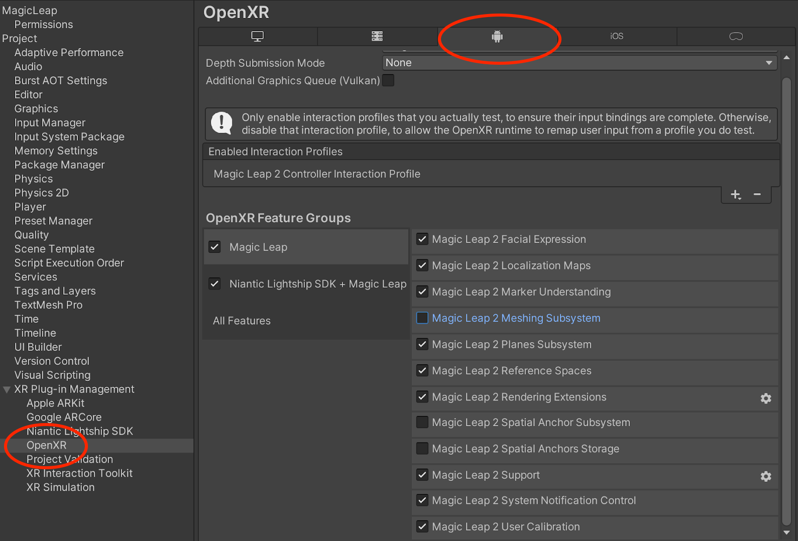Open Depth Submission Mode dropdown
Screen dimensions: 798x541
point(580,63)
